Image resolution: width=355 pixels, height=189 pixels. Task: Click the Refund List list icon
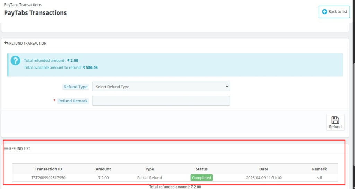pyautogui.click(x=6, y=148)
